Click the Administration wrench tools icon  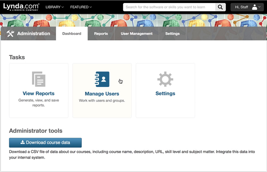(x=10, y=34)
